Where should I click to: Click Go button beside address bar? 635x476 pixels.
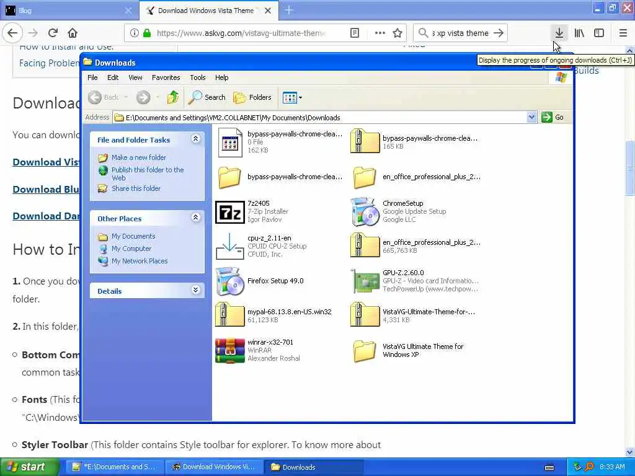coord(553,117)
